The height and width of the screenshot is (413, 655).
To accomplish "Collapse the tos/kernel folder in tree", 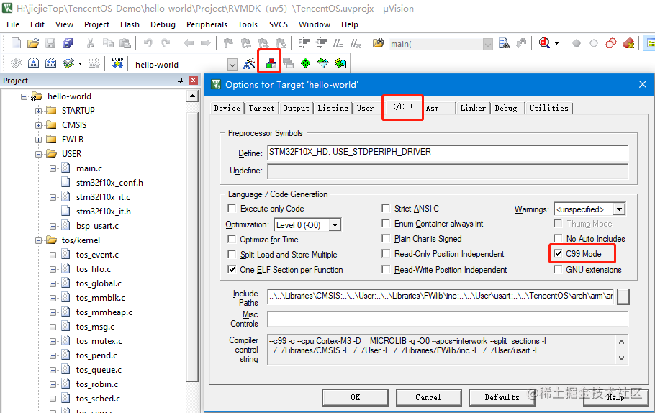I will point(38,240).
